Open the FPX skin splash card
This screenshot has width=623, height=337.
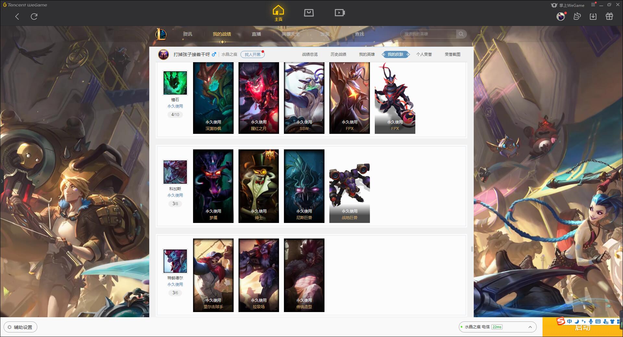(349, 98)
